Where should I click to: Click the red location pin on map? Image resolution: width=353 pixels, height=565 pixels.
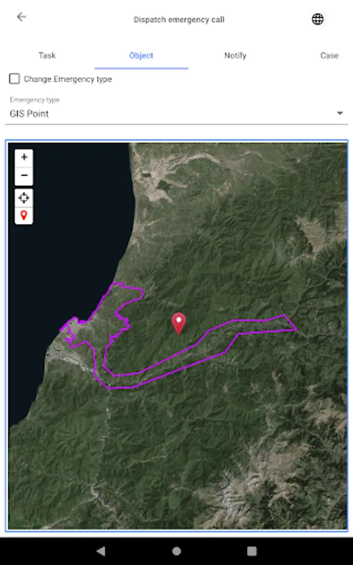click(179, 323)
